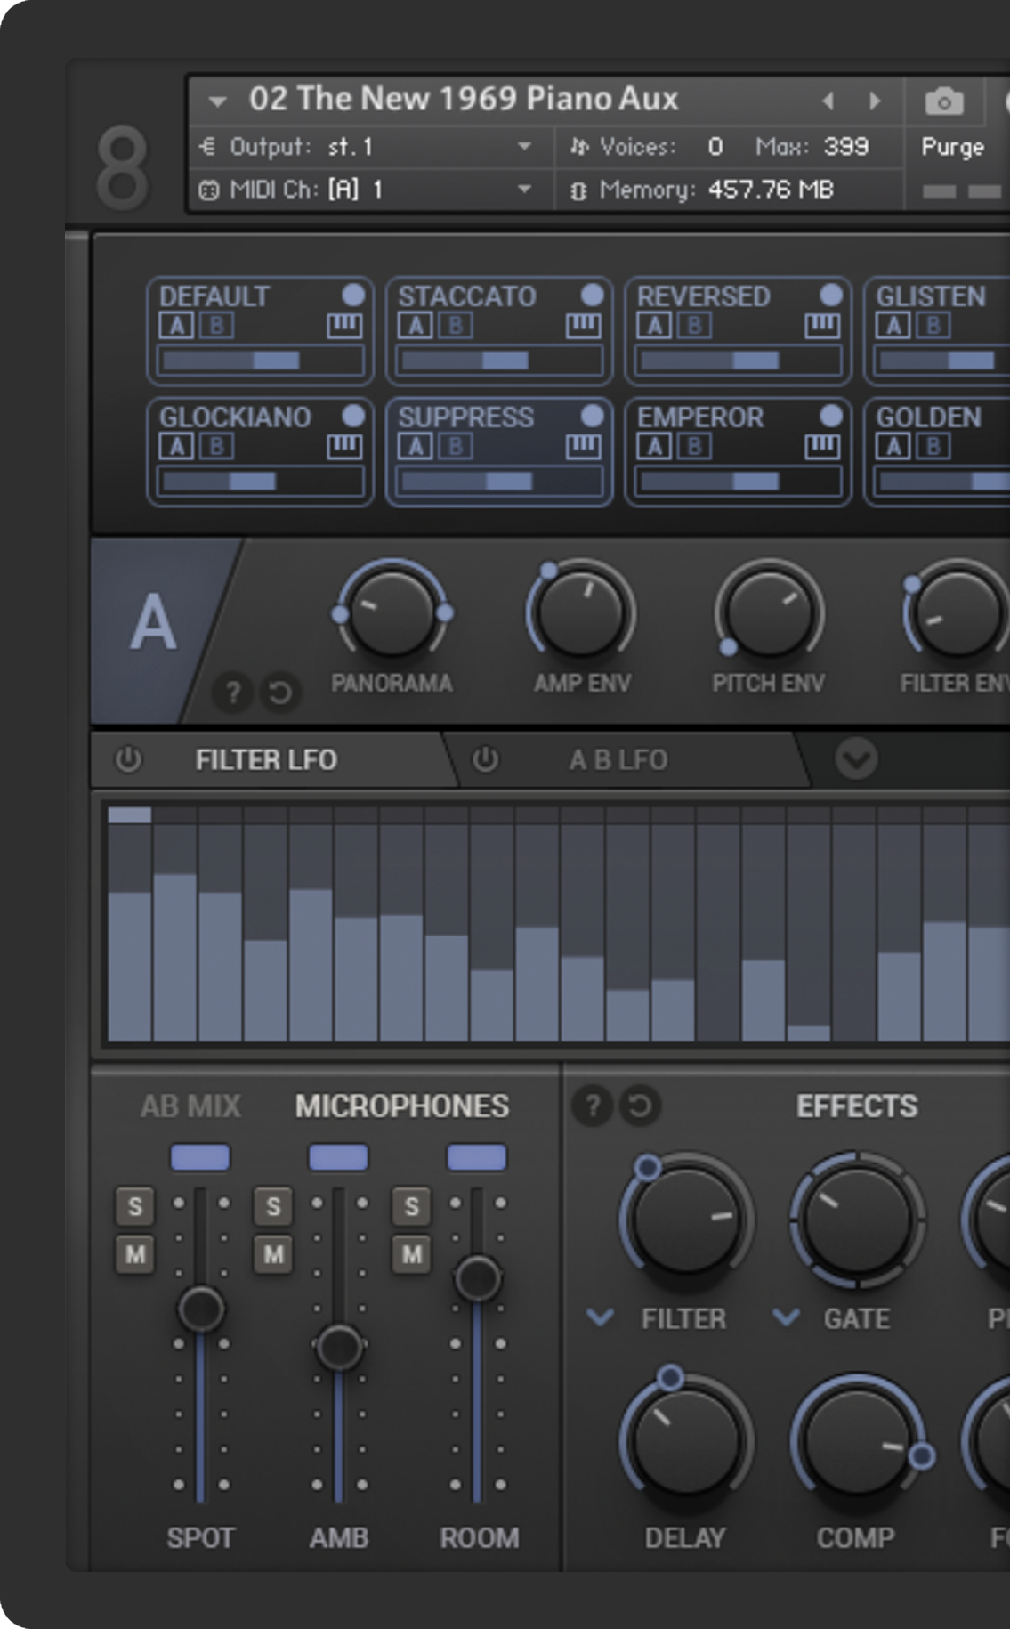
Task: Switch to the FILTER LFO tab
Action: pos(266,760)
